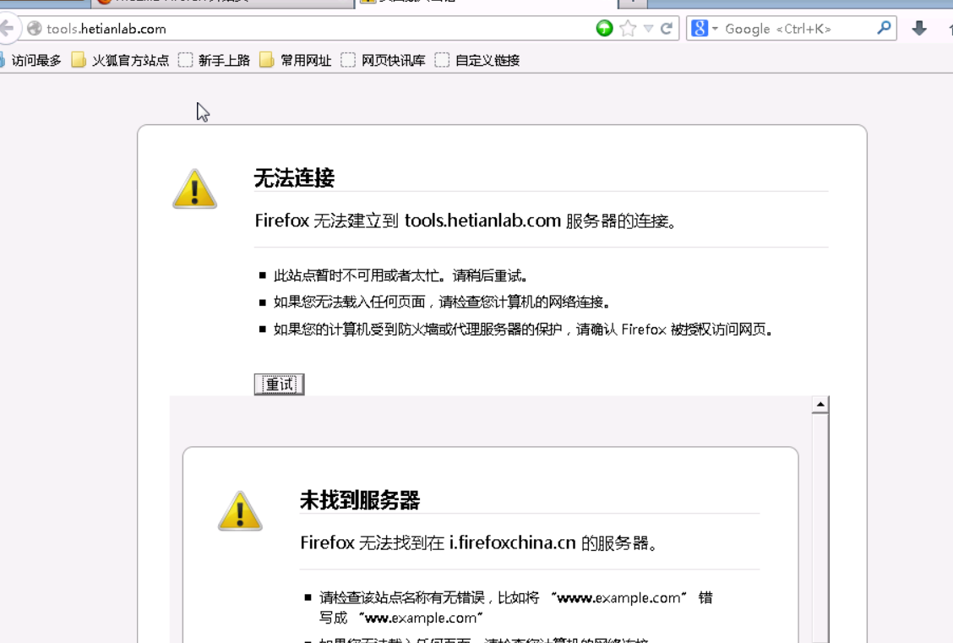
Task: Click the text mentioning i.firefoxchina.cn
Action: (479, 542)
